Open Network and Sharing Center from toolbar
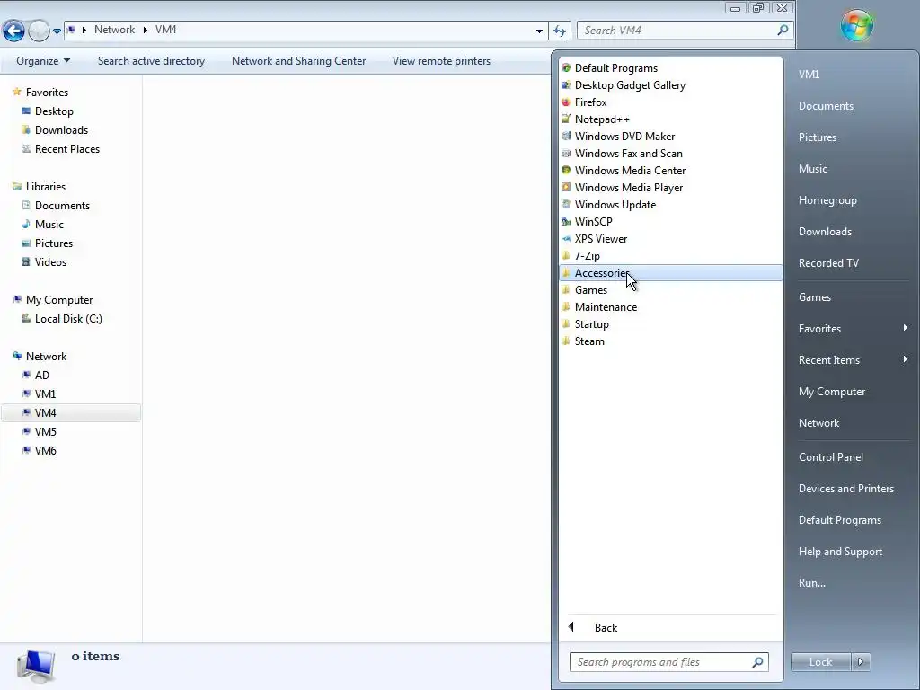 (x=298, y=61)
